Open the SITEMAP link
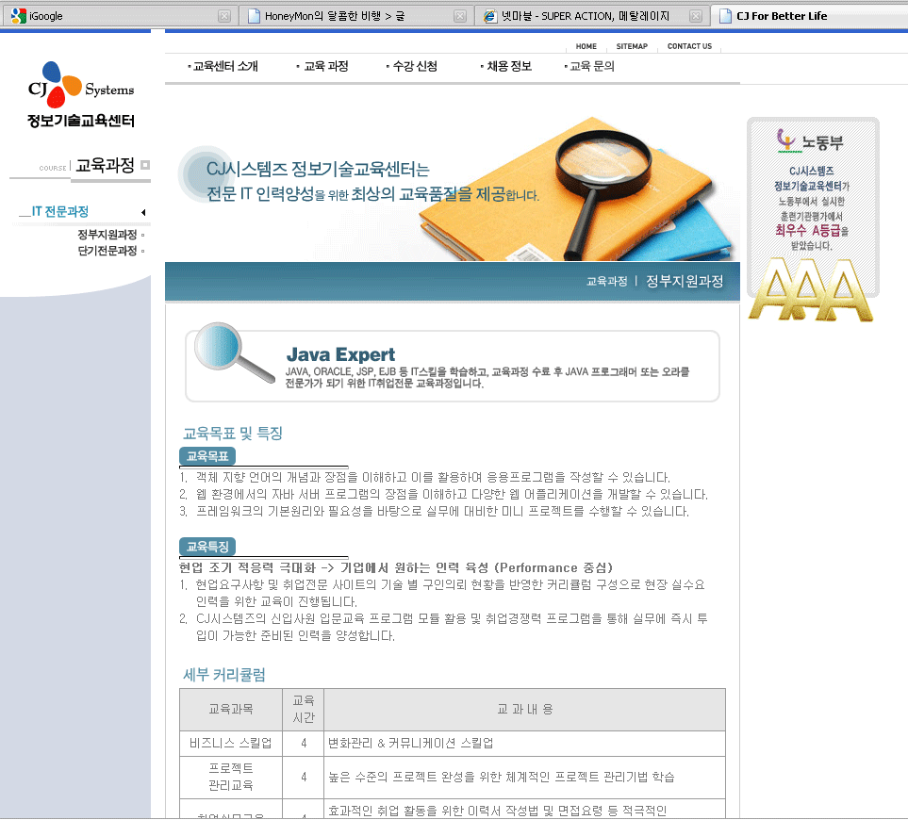The height and width of the screenshot is (820, 908). (632, 46)
